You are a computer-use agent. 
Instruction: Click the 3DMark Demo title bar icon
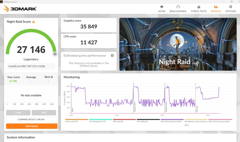coord(2,2)
